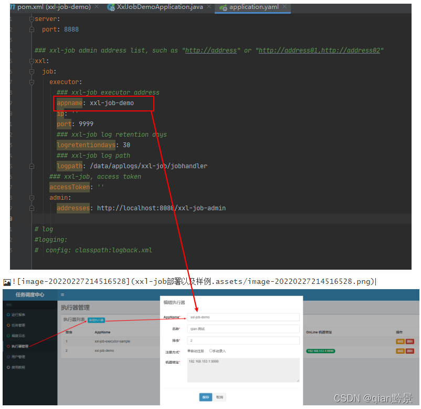Click the accessToken key
The width and height of the screenshot is (421, 409).
(x=69, y=187)
